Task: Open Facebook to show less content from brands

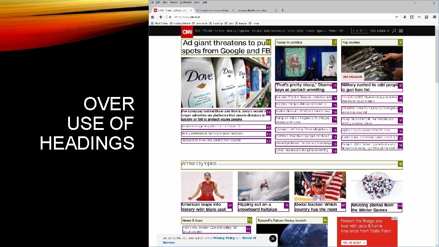Action: click(226, 140)
